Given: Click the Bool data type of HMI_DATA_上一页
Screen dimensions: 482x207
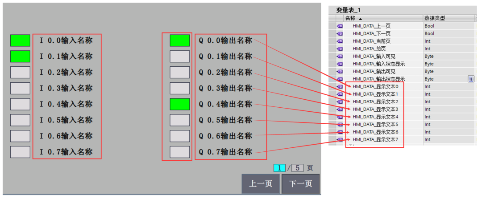Looking at the screenshot, I should pos(429,26).
